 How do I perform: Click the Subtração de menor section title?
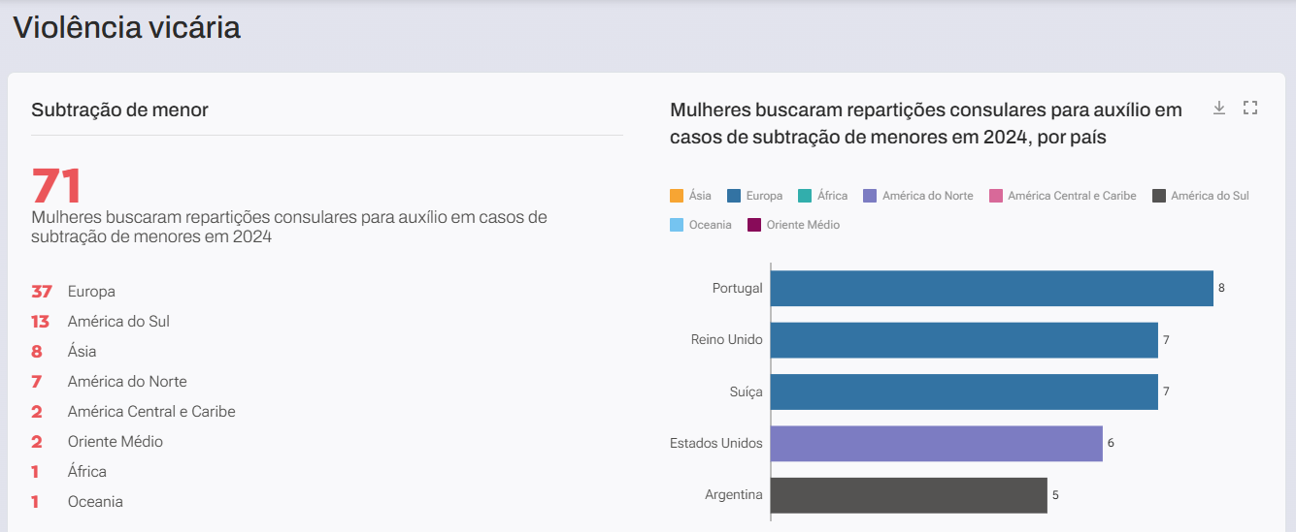[x=119, y=110]
